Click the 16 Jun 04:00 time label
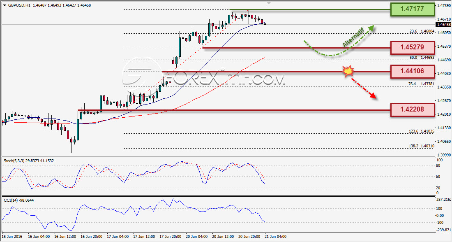 click(x=39, y=237)
